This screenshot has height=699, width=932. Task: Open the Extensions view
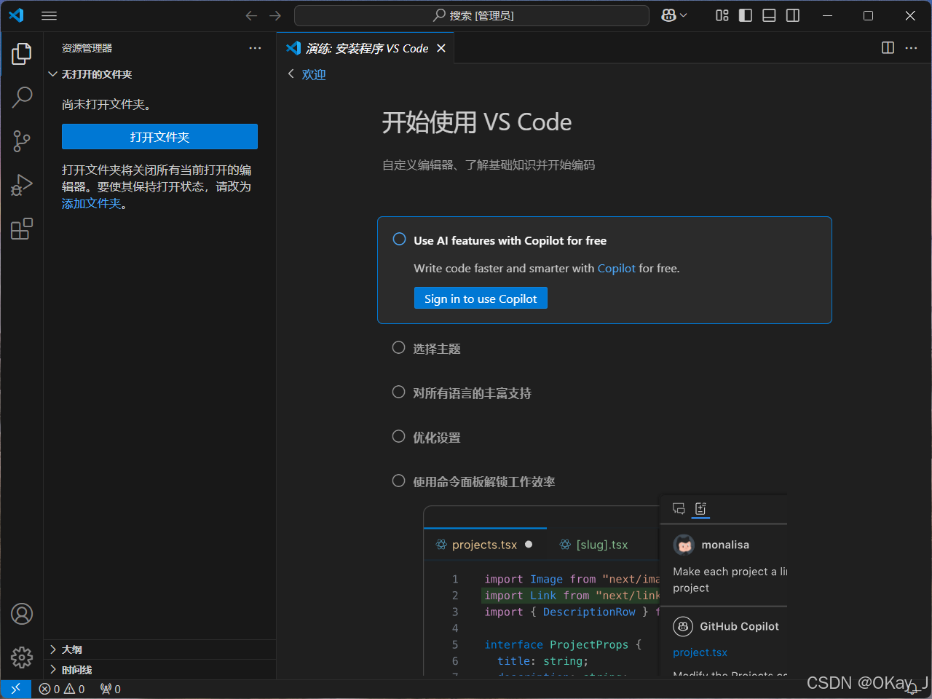pos(22,229)
